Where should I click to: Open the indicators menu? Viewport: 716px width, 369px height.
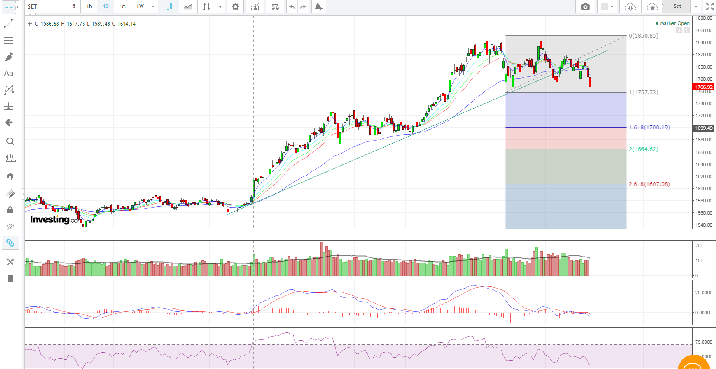(x=255, y=6)
